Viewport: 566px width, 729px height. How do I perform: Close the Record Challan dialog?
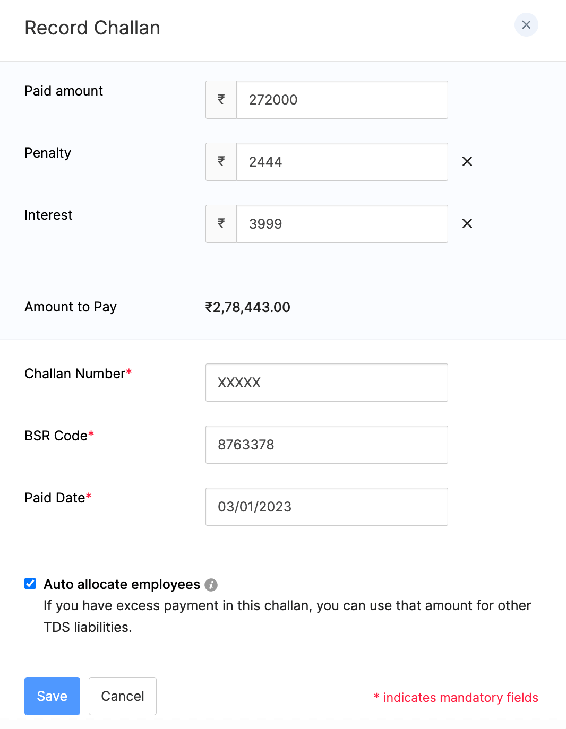tap(526, 25)
